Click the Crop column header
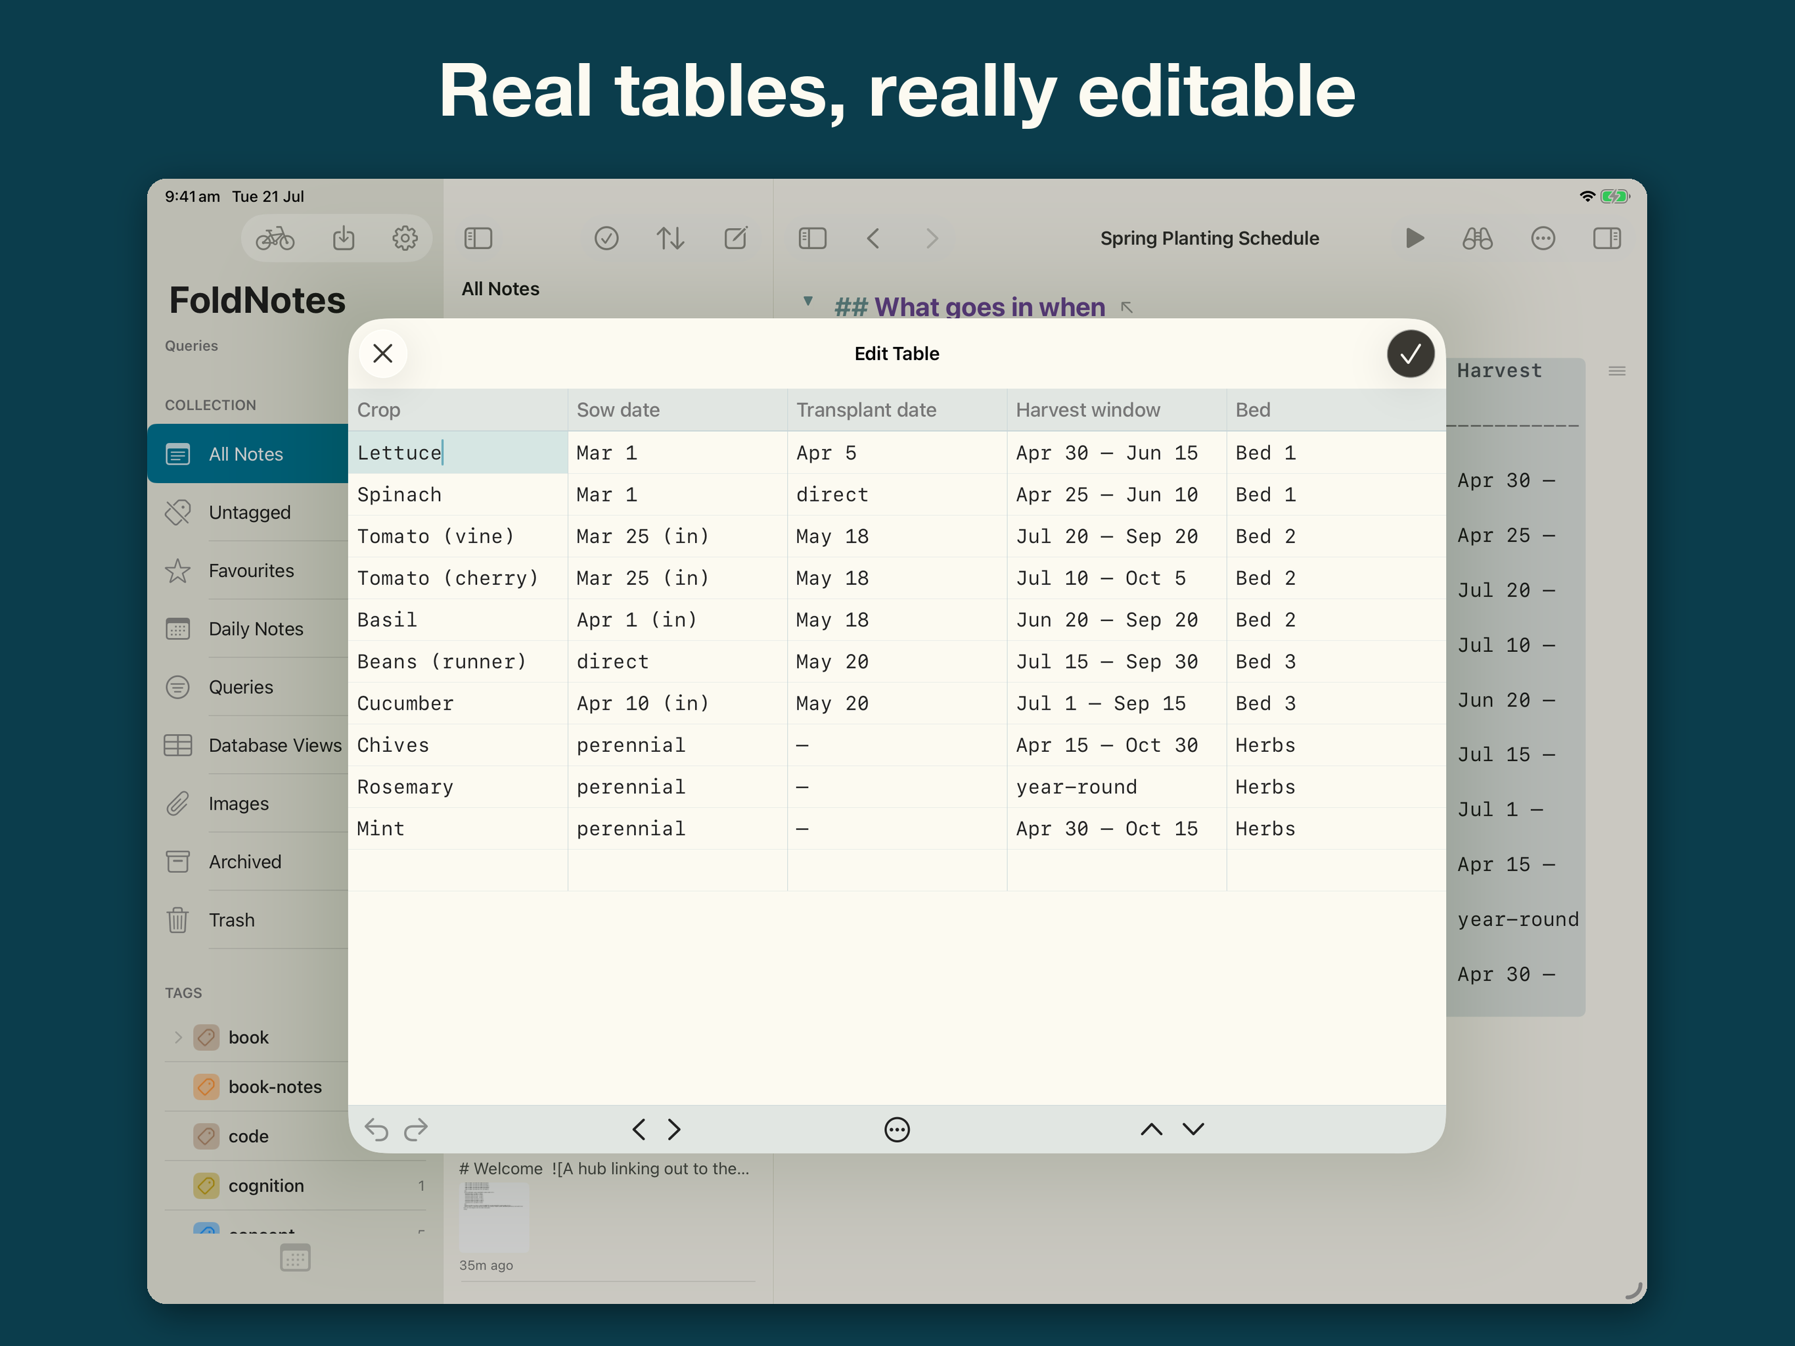1795x1346 pixels. click(458, 410)
